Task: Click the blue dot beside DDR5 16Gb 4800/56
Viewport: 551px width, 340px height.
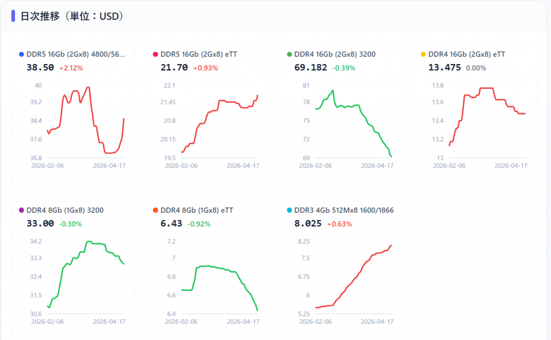Action: tap(21, 54)
